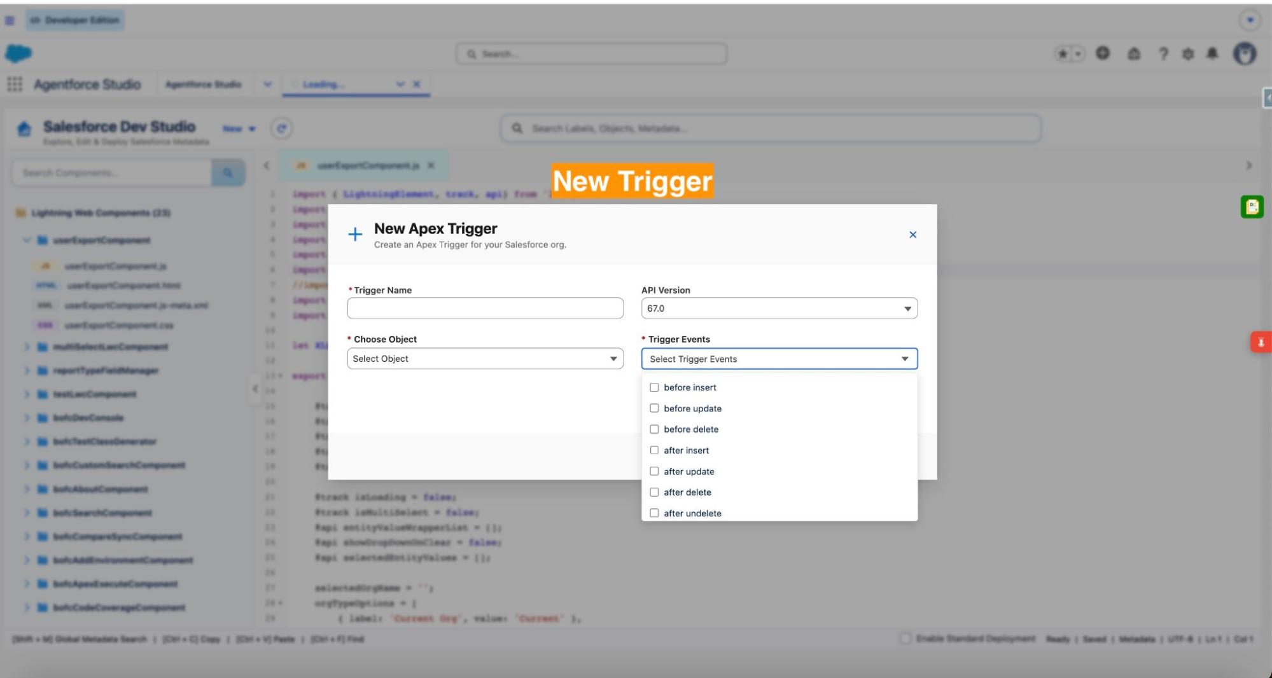This screenshot has width=1272, height=678.
Task: Open the Agentforce Studio tab dropdown chevron
Action: (267, 84)
